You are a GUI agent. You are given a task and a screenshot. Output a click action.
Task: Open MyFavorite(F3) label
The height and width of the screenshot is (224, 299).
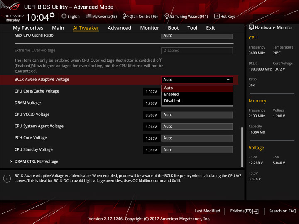pyautogui.click(x=105, y=16)
